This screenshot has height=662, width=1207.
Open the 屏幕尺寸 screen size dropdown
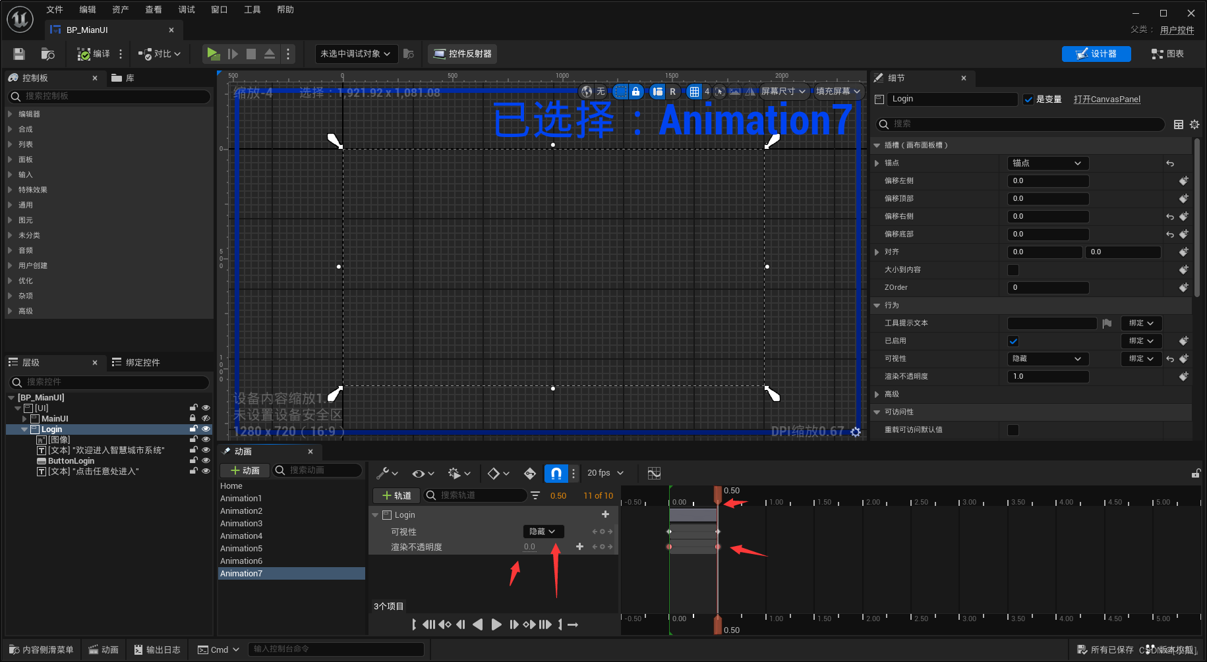click(783, 92)
